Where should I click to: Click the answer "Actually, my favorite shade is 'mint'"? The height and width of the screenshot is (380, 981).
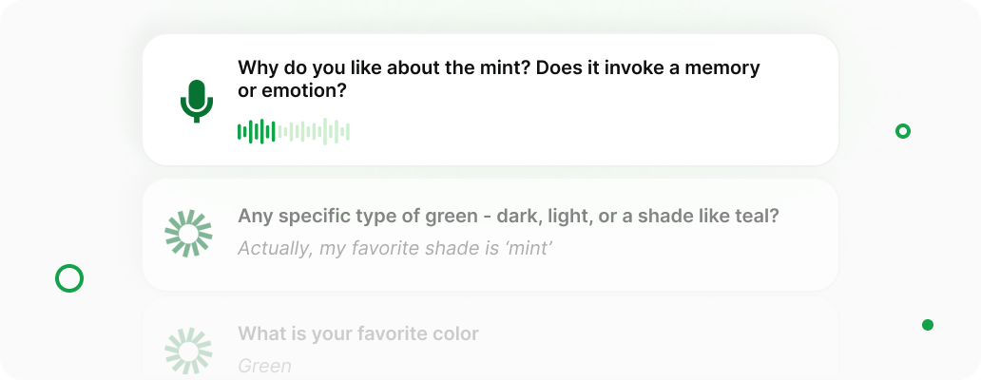click(394, 249)
